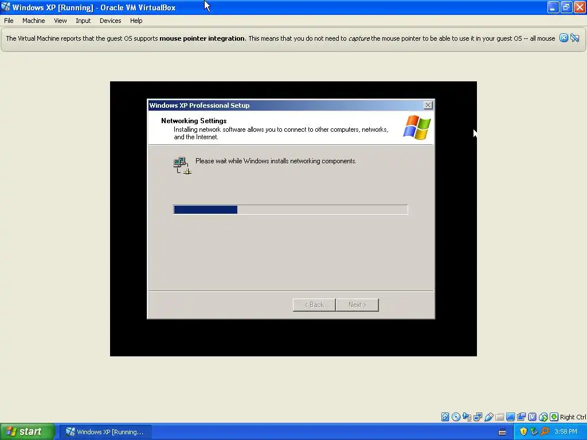
Task: Click the security shield tray icon
Action: [x=523, y=432]
